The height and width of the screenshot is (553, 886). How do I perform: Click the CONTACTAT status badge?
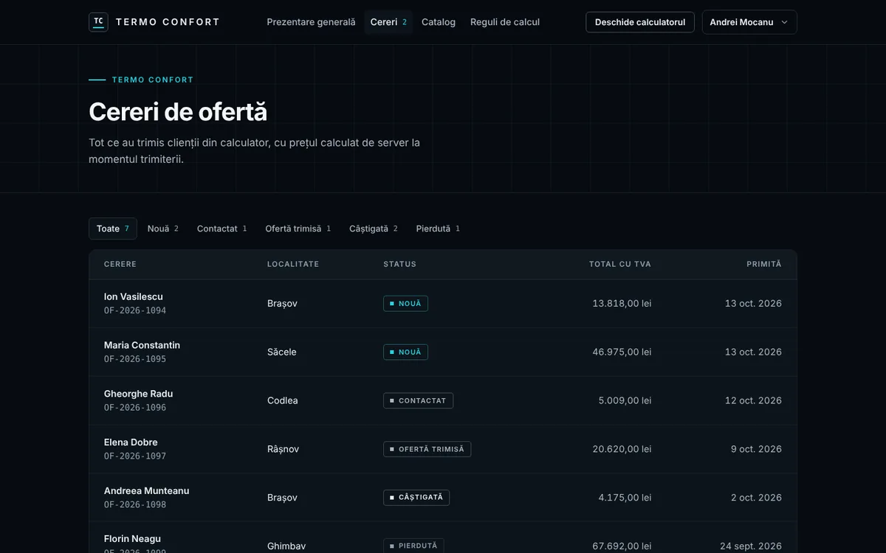point(418,401)
